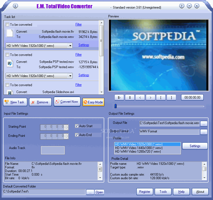This screenshot has height=200, width=213.
Task: Select HD WMV Video 1440x1080 profile
Action: point(148,148)
